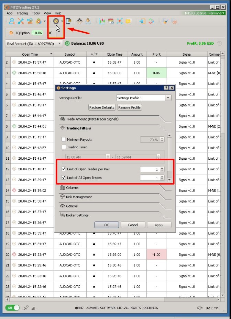Click the trade settings gear with dollar icon
Viewport: 231px width, 319px height.
[56, 21]
